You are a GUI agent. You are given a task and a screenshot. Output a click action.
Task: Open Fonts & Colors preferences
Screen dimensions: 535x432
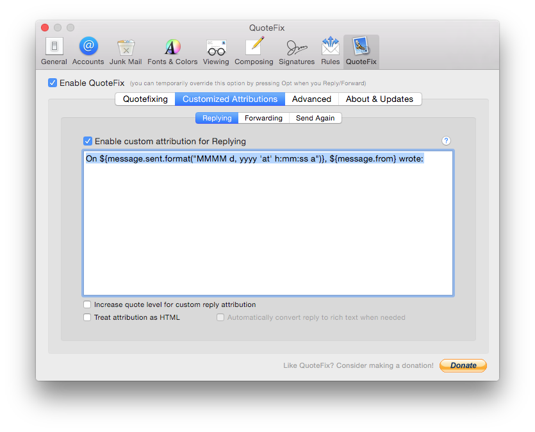pos(172,51)
